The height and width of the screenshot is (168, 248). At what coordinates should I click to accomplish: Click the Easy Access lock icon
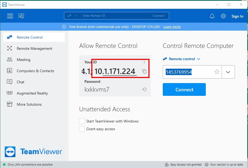click(x=167, y=165)
